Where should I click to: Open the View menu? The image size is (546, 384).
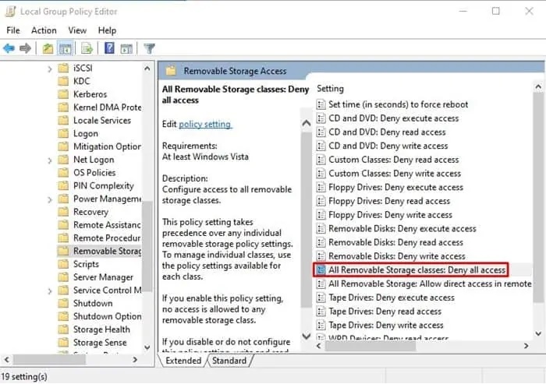77,30
